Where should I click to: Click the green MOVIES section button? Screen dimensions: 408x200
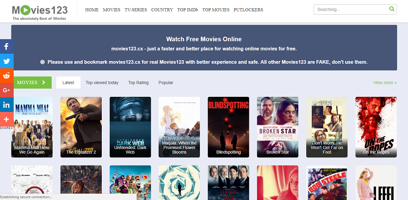(x=32, y=83)
